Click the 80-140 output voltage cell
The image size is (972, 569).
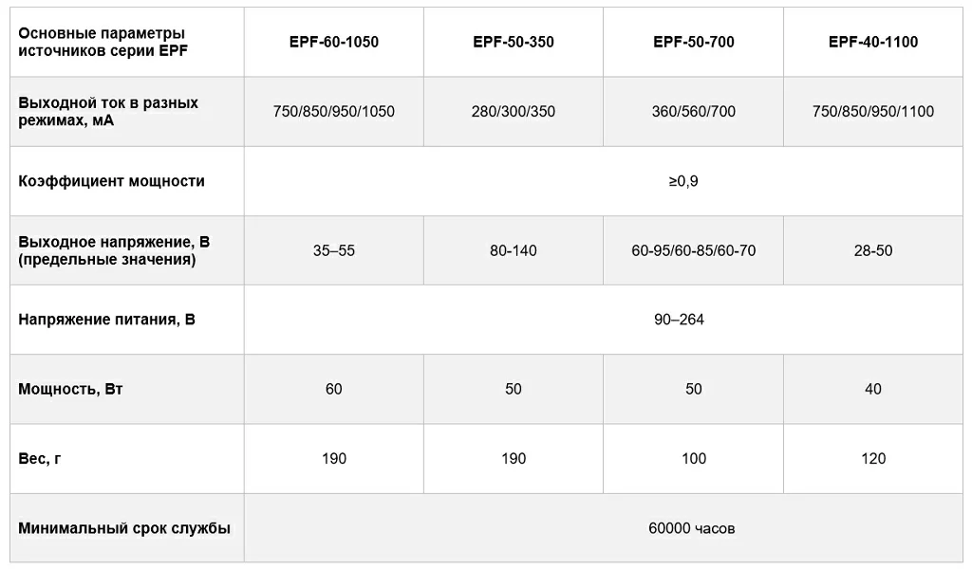(x=514, y=251)
